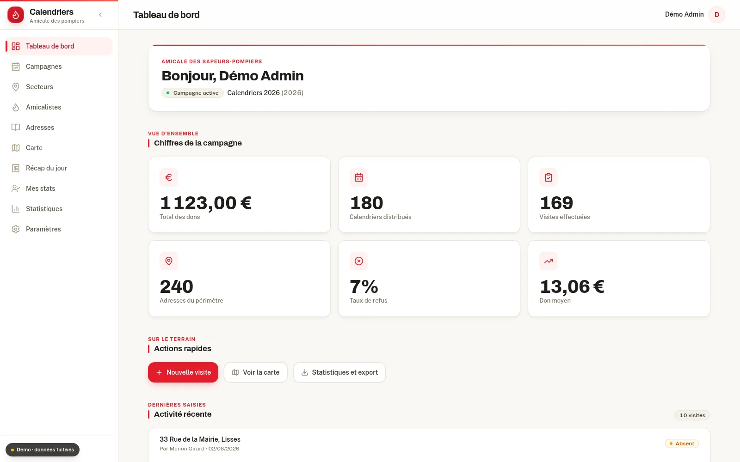Click the D user avatar
Image resolution: width=740 pixels, height=462 pixels.
(x=717, y=15)
